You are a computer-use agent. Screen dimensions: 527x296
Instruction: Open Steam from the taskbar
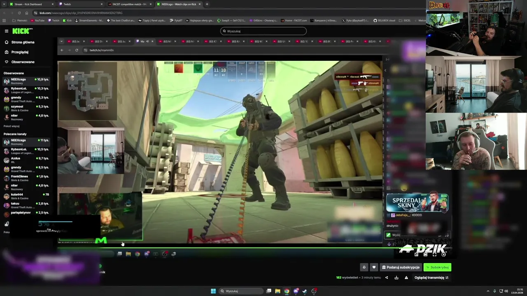[x=305, y=291]
